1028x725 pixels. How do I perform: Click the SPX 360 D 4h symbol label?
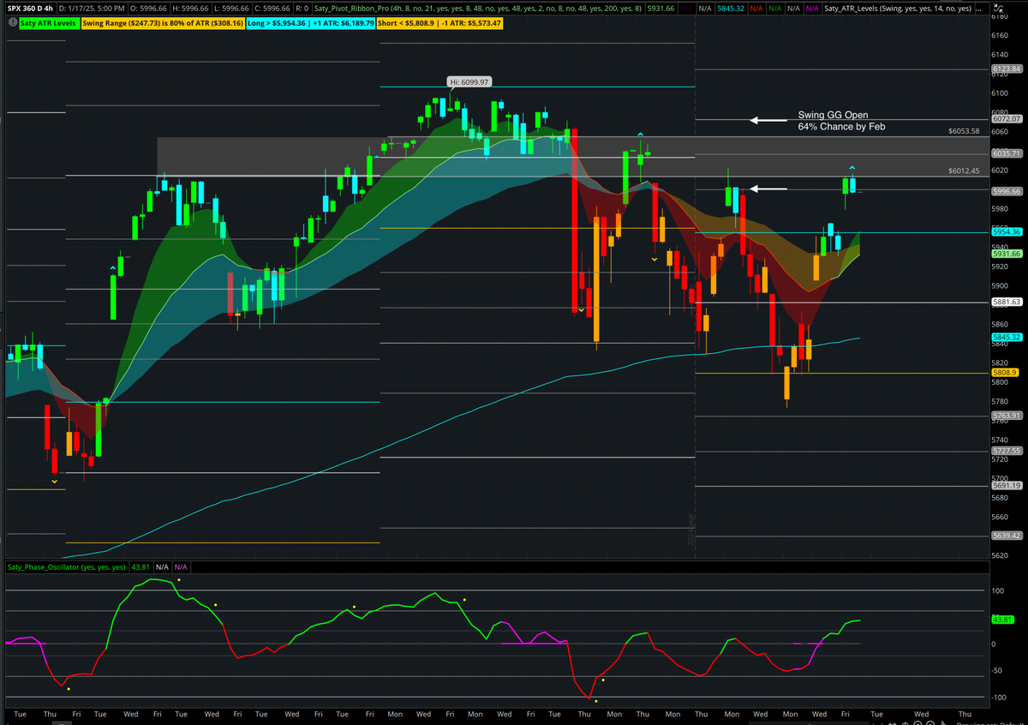click(30, 8)
